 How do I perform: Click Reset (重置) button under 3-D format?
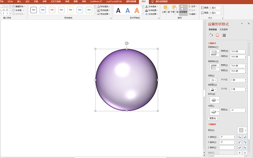click(213, 118)
